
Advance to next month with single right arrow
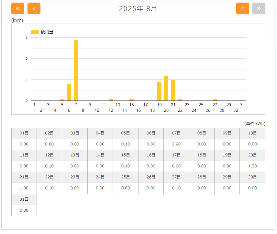(x=243, y=8)
